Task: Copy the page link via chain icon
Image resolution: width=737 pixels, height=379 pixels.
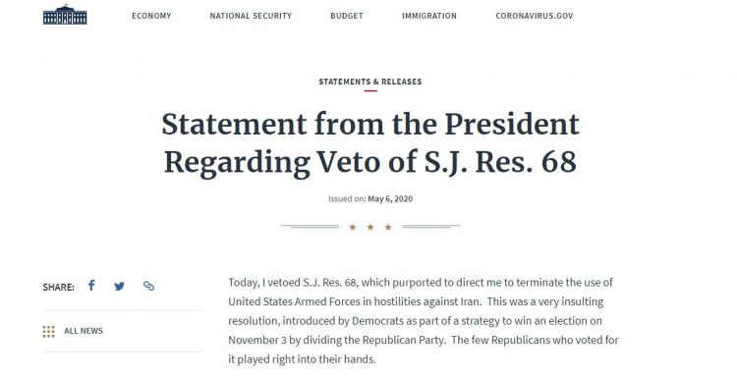Action: coord(148,286)
